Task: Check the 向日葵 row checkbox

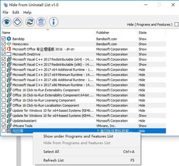Action: [x=4, y=131]
